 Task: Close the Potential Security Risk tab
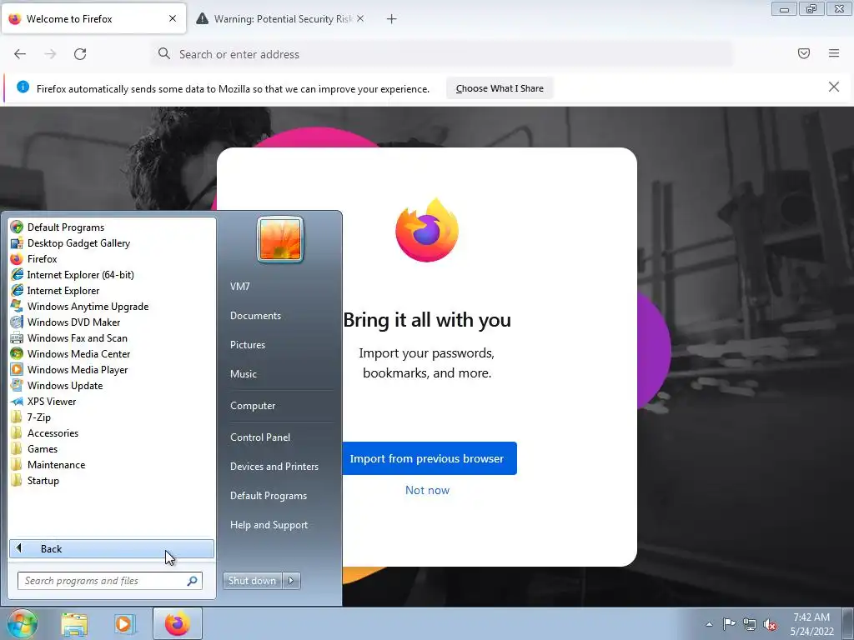click(360, 18)
